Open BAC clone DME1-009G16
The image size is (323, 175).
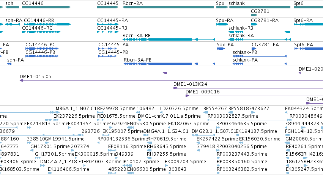pyautogui.click(x=203, y=92)
